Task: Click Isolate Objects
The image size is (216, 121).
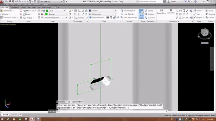Action: (128, 10)
